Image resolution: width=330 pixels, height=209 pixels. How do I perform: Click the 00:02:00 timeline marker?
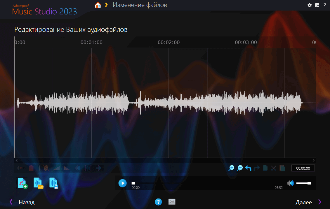coord(169,42)
